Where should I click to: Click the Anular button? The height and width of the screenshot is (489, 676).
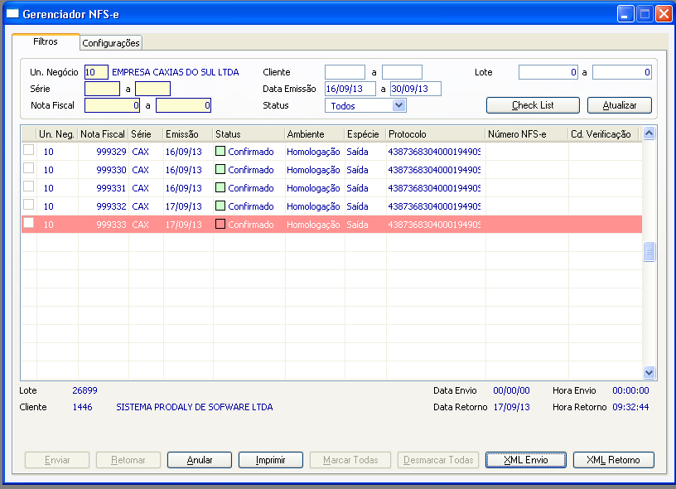tap(200, 460)
